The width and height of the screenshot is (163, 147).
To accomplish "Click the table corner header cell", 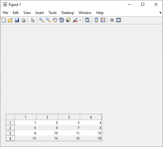I will pyautogui.click(x=10, y=117).
